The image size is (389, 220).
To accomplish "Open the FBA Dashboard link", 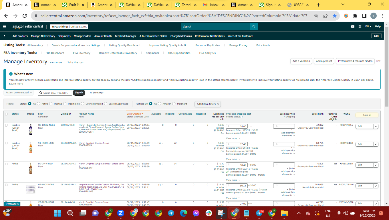I will 55,53.
